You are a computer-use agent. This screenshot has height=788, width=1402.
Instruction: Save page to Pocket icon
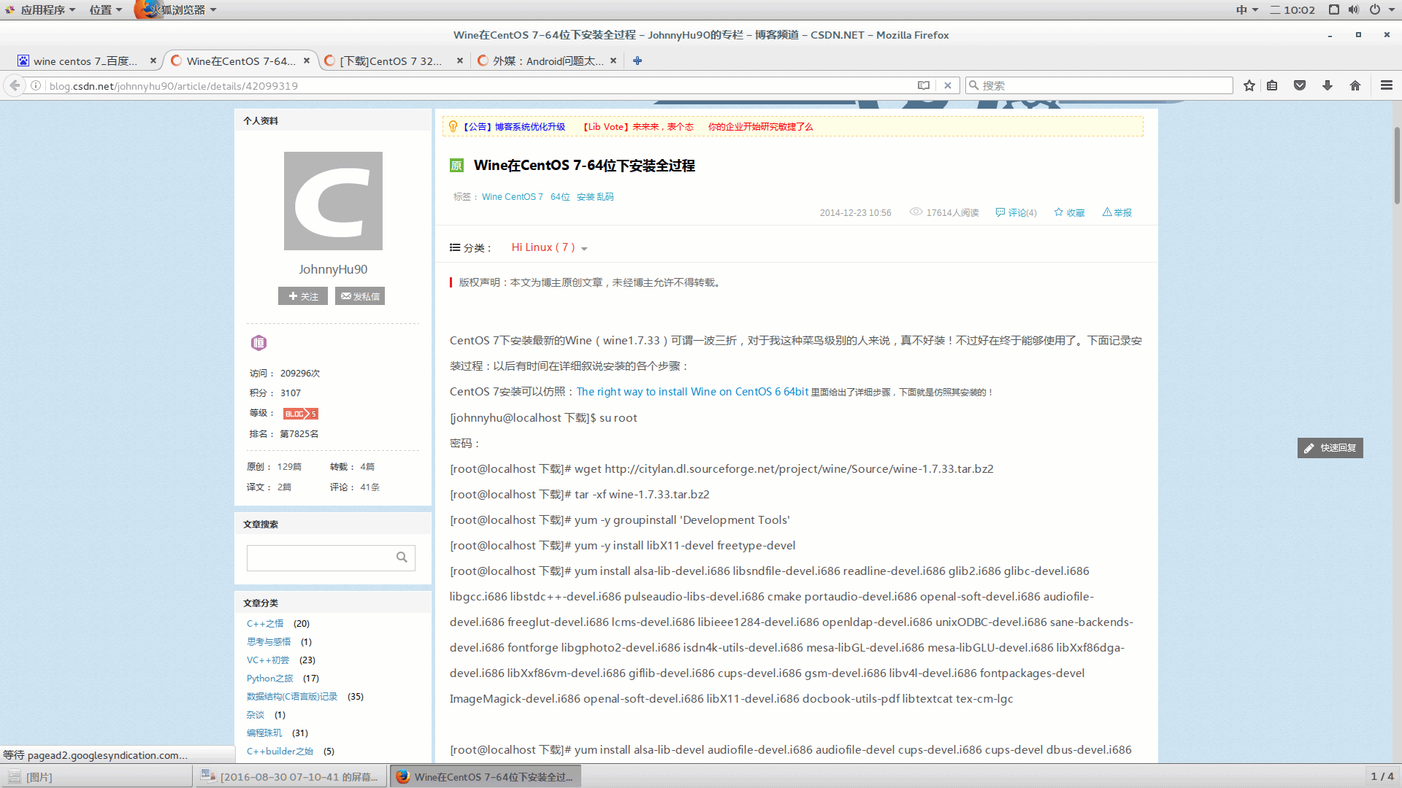tap(1300, 85)
